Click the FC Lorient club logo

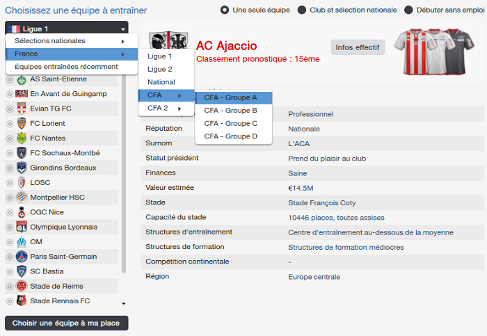tap(22, 123)
